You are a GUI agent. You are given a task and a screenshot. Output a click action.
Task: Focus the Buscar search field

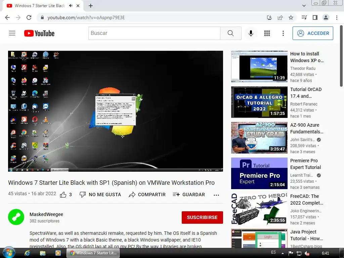point(154,33)
